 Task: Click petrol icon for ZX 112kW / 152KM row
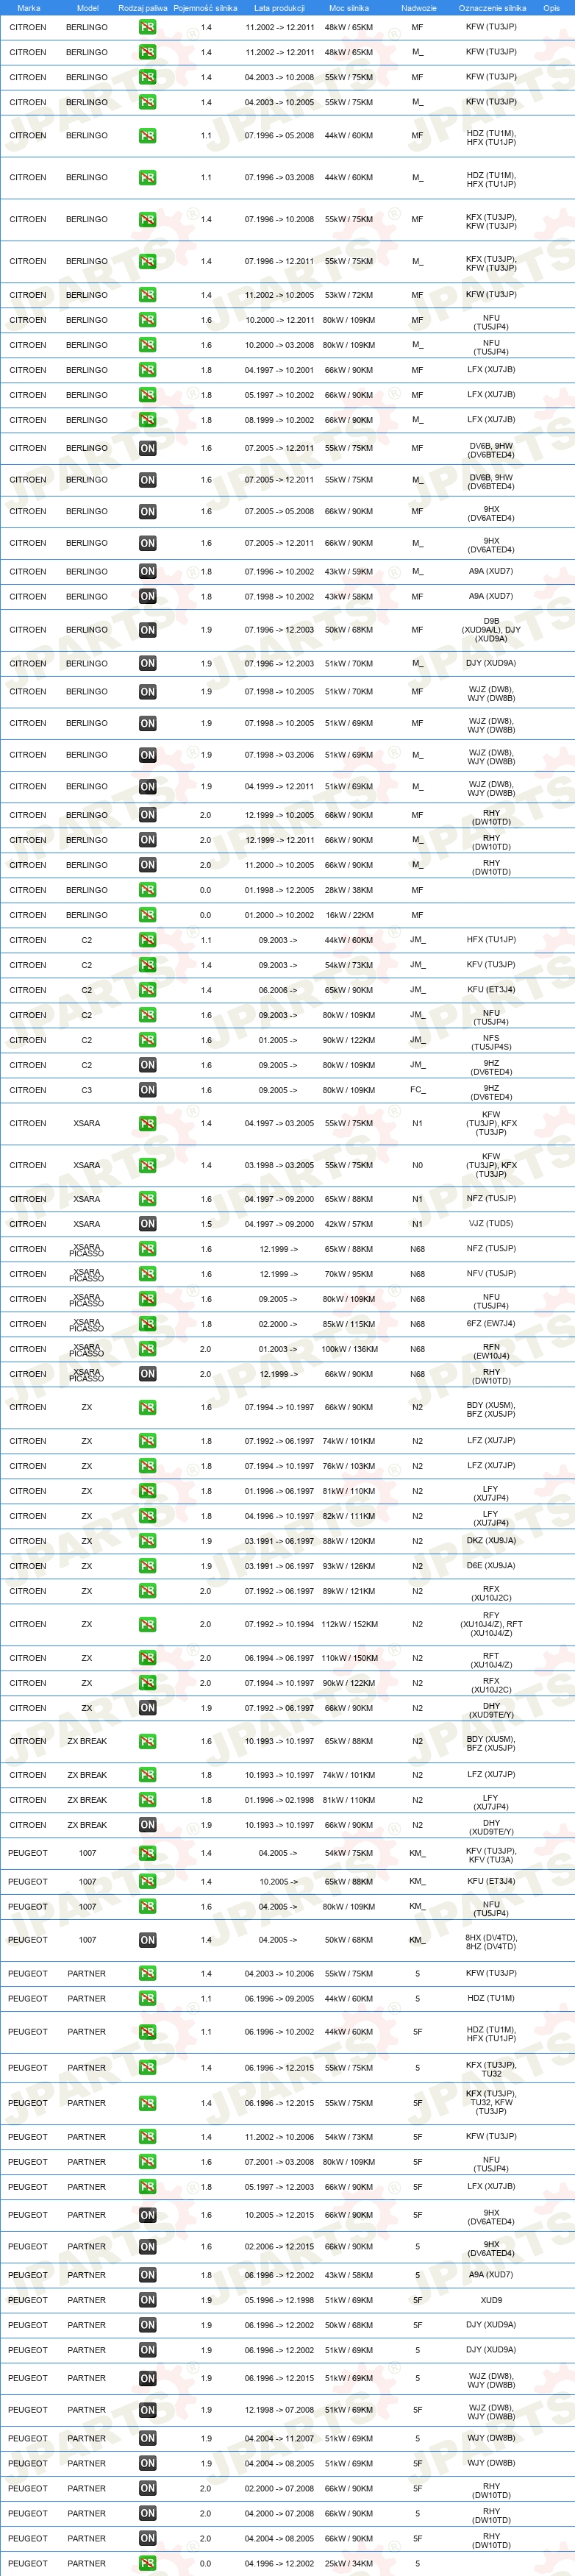[147, 1624]
